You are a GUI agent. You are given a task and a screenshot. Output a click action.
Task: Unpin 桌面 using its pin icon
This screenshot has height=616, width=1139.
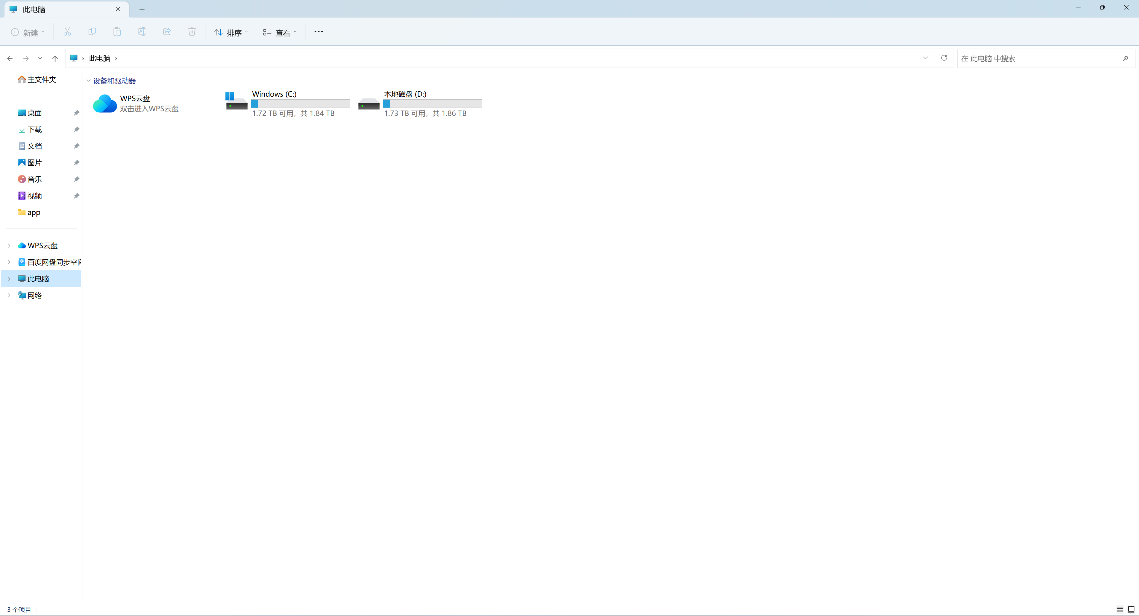[77, 113]
